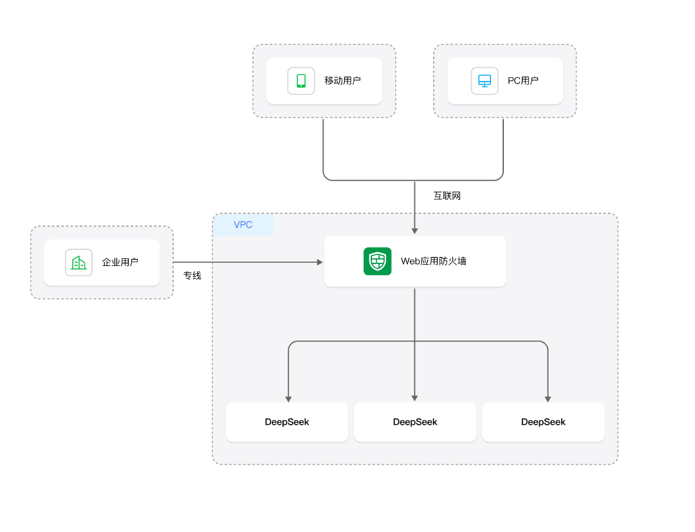Select the rightmost DeepSeek node
Screen dimensions: 695x532
(543, 421)
